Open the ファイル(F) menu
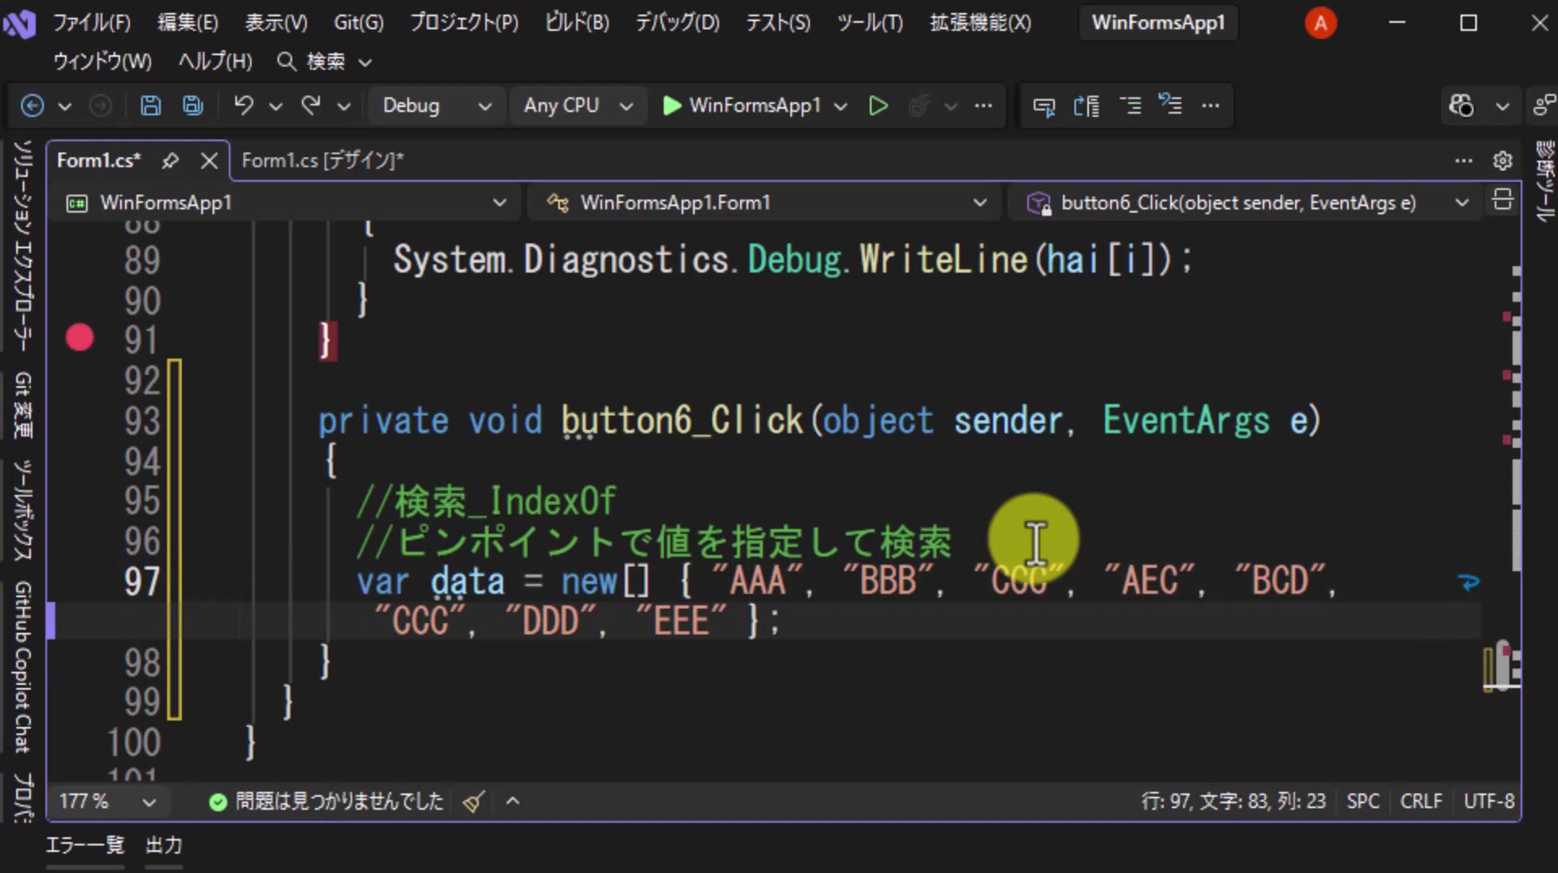The image size is (1558, 873). coord(92,23)
